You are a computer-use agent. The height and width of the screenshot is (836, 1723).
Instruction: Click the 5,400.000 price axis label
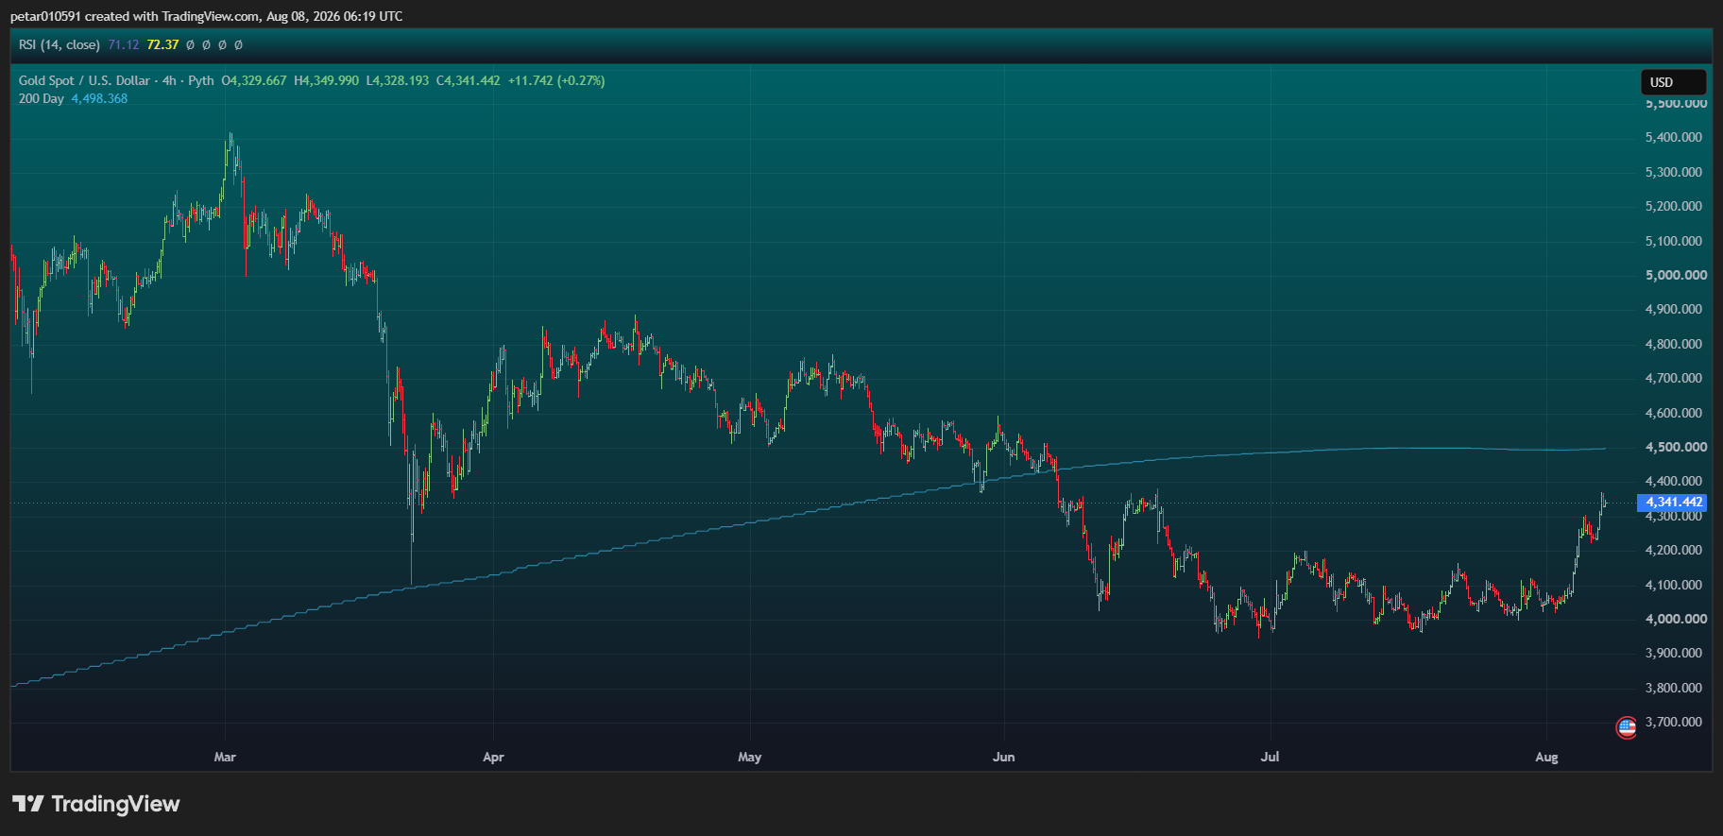pos(1674,137)
